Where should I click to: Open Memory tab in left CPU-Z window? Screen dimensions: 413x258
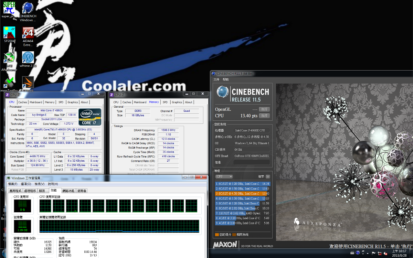[x=50, y=102]
